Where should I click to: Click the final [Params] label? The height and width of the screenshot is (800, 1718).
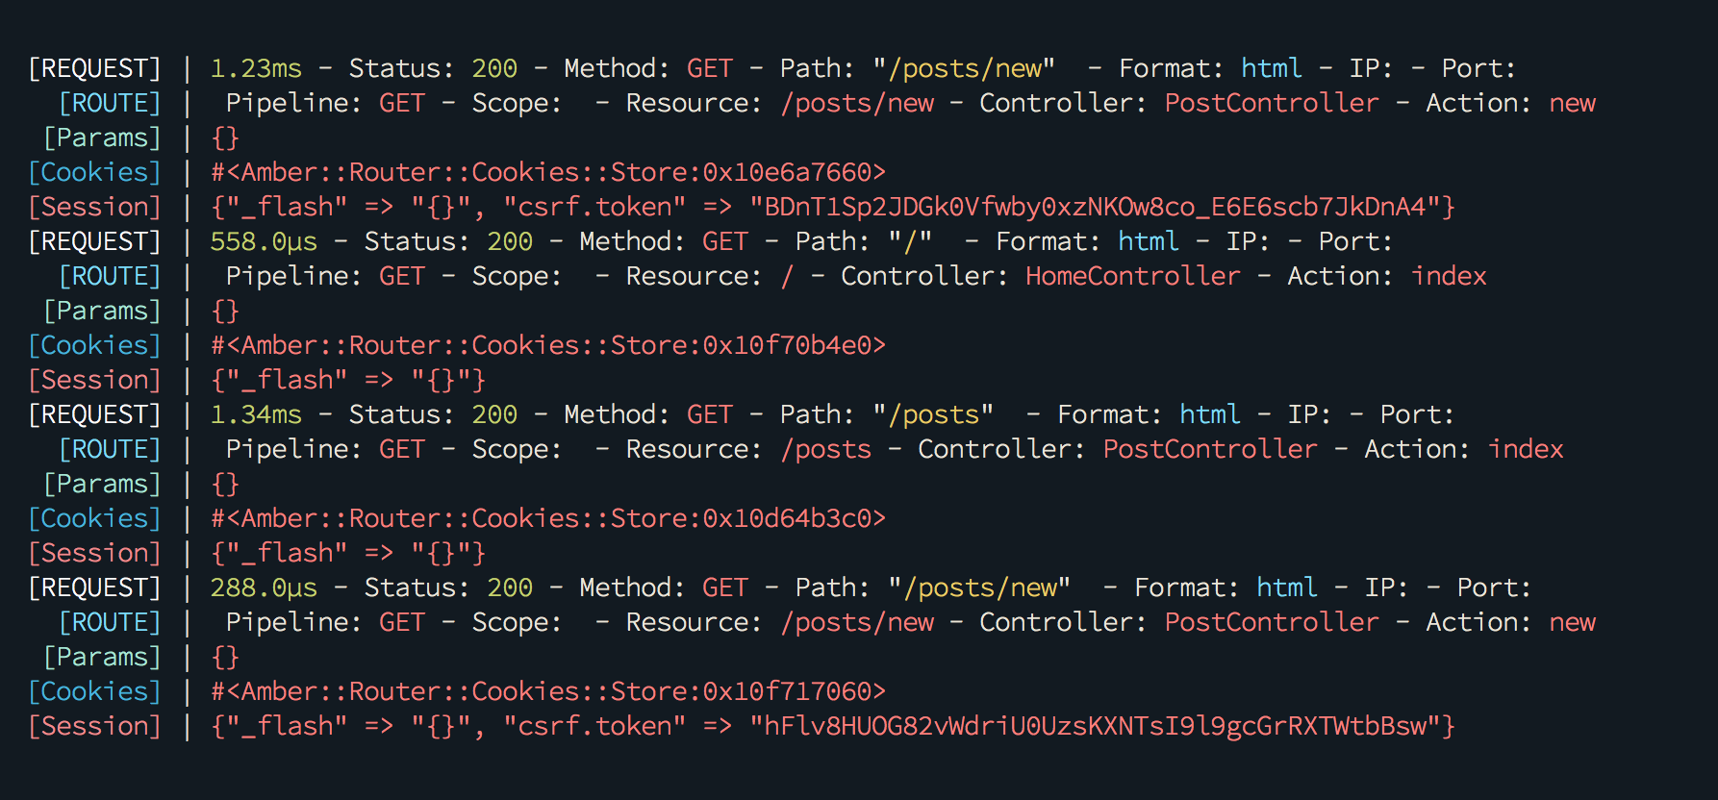point(102,658)
